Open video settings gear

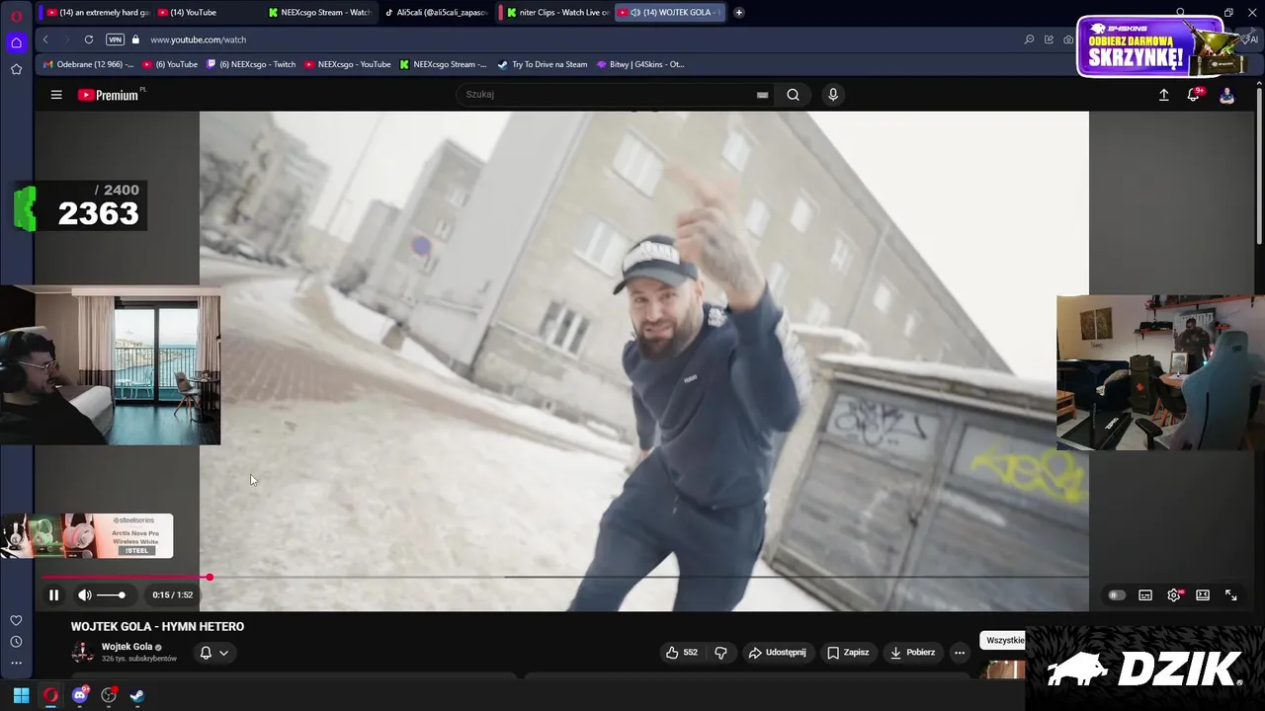1174,595
